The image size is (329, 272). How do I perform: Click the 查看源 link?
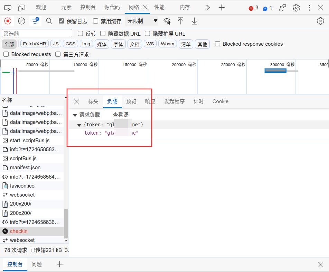tap(121, 115)
